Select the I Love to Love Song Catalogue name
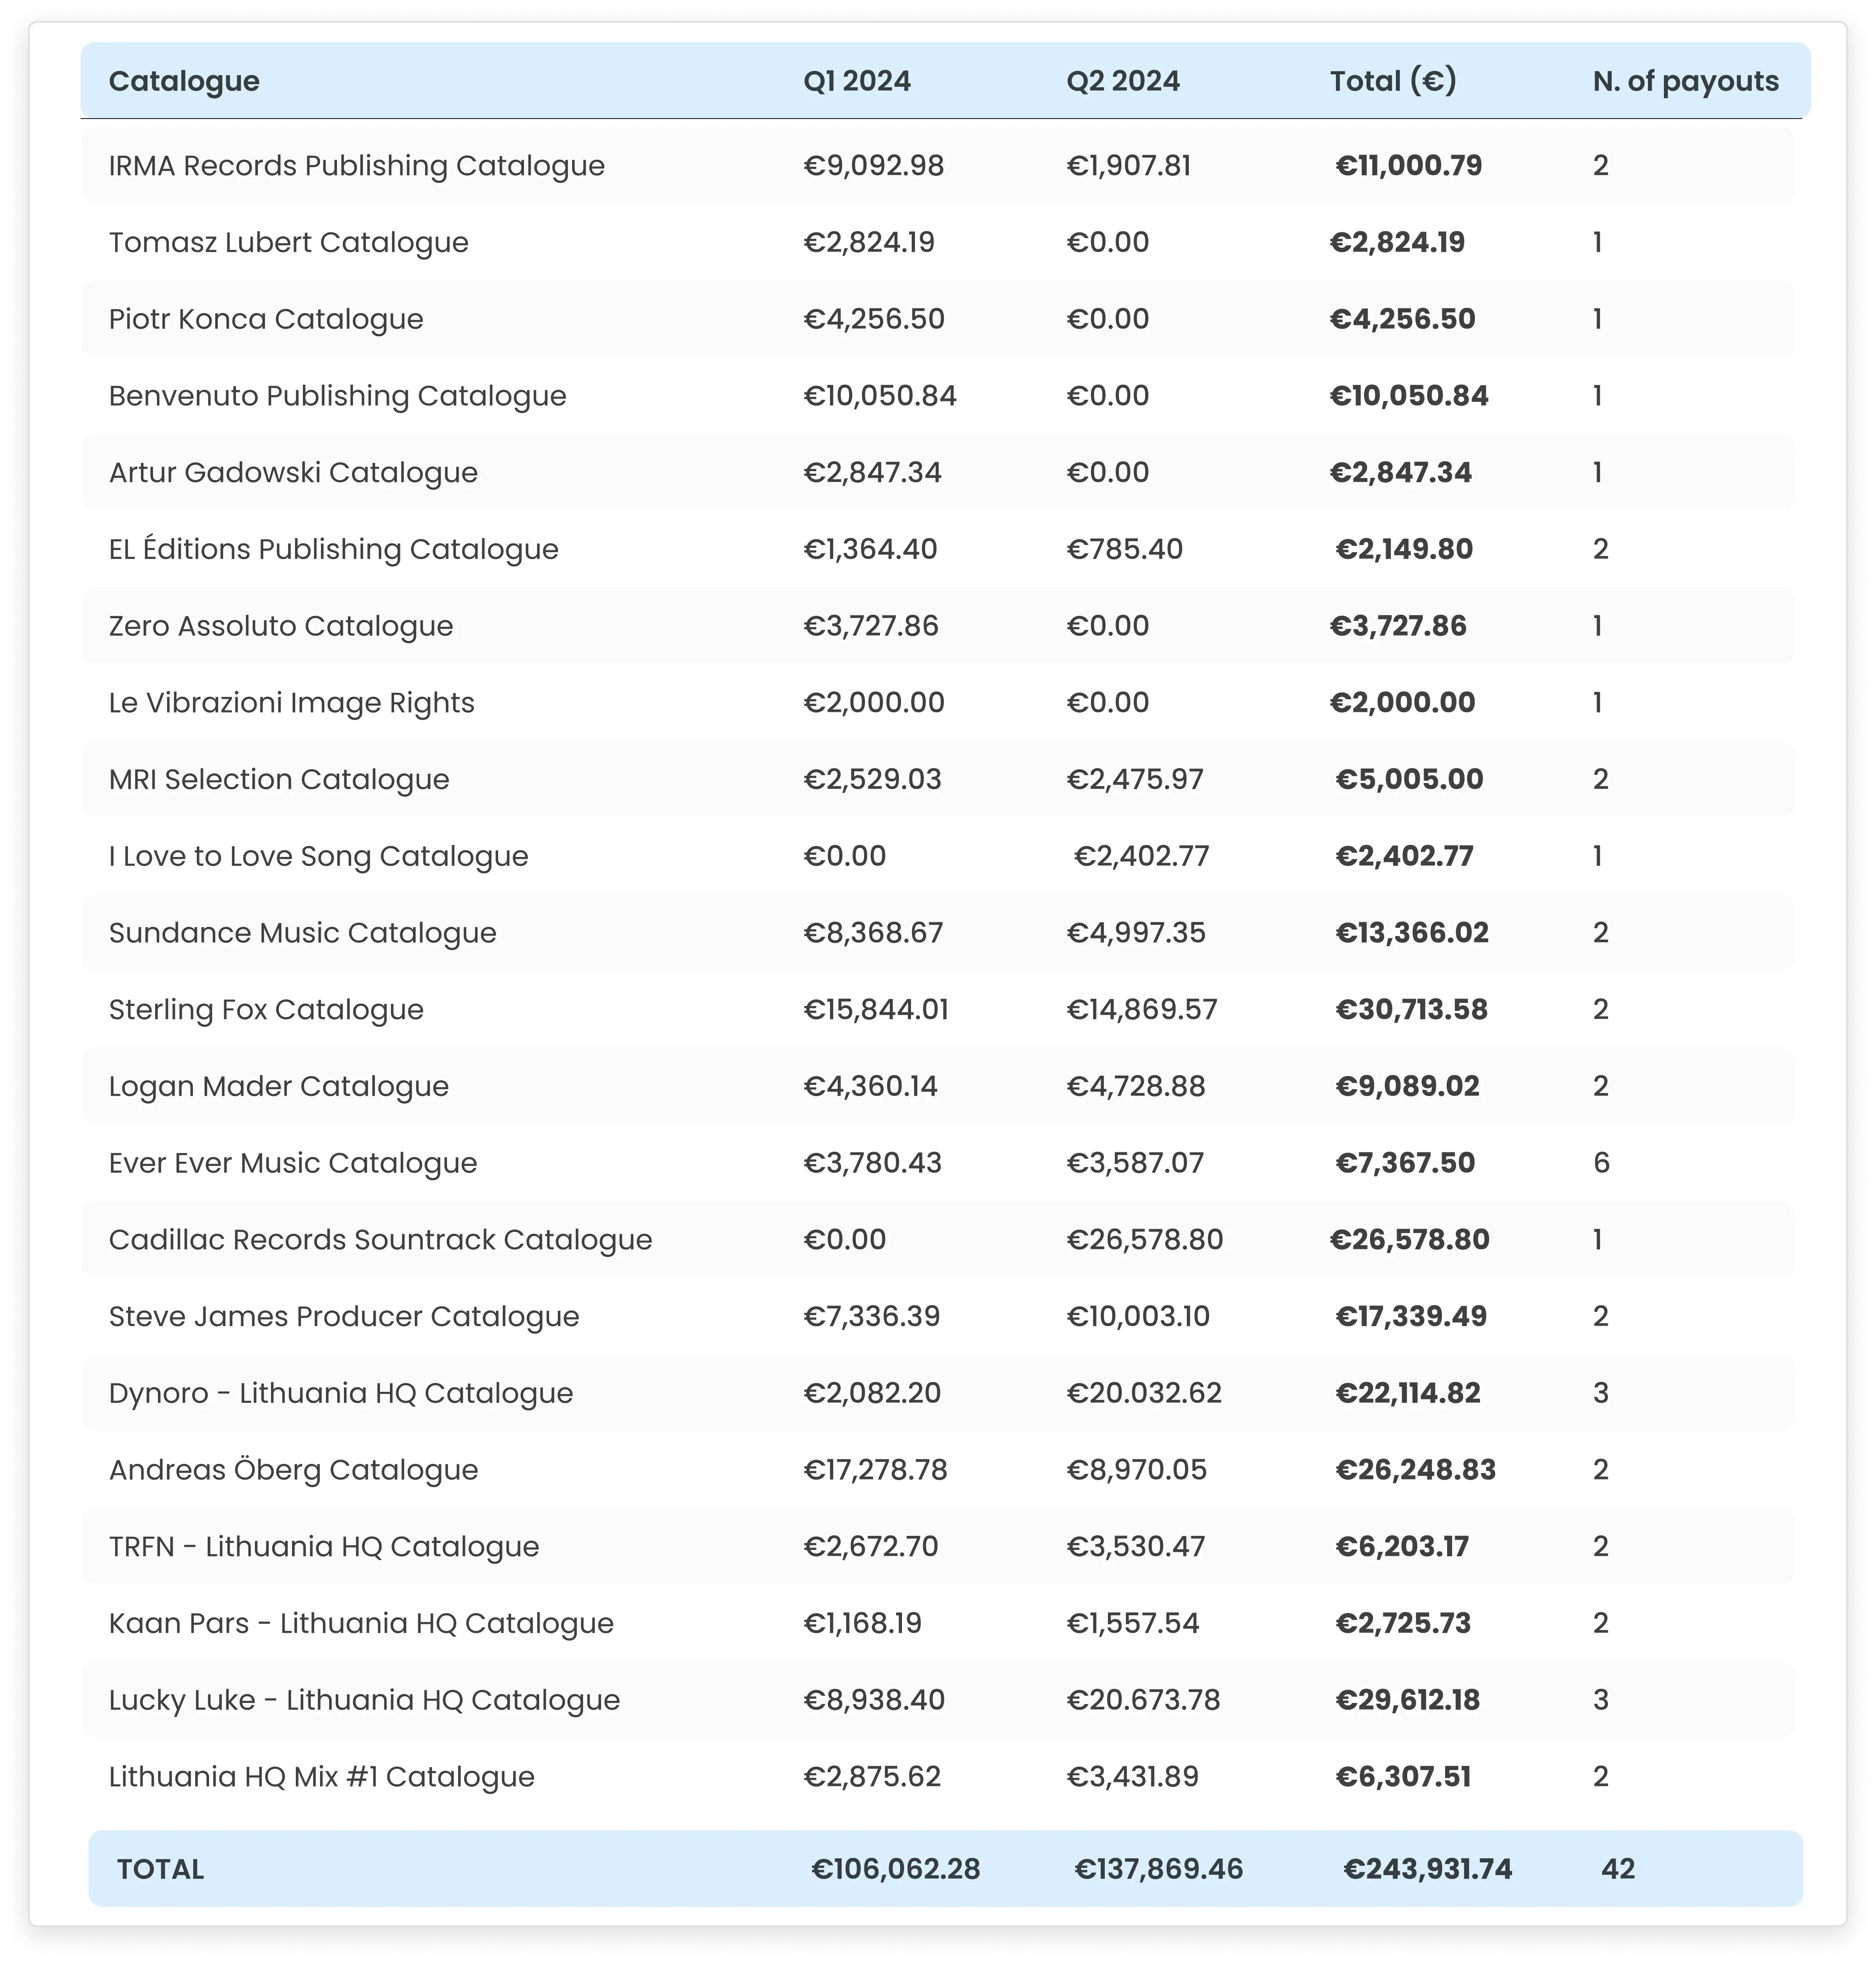This screenshot has width=1876, height=1962. point(319,856)
